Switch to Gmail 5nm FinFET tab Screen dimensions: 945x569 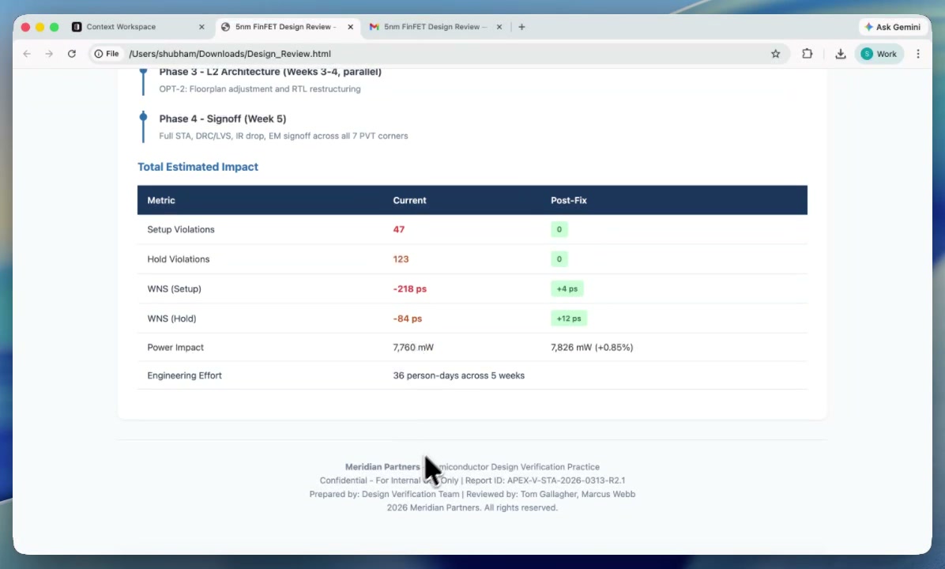pyautogui.click(x=431, y=27)
